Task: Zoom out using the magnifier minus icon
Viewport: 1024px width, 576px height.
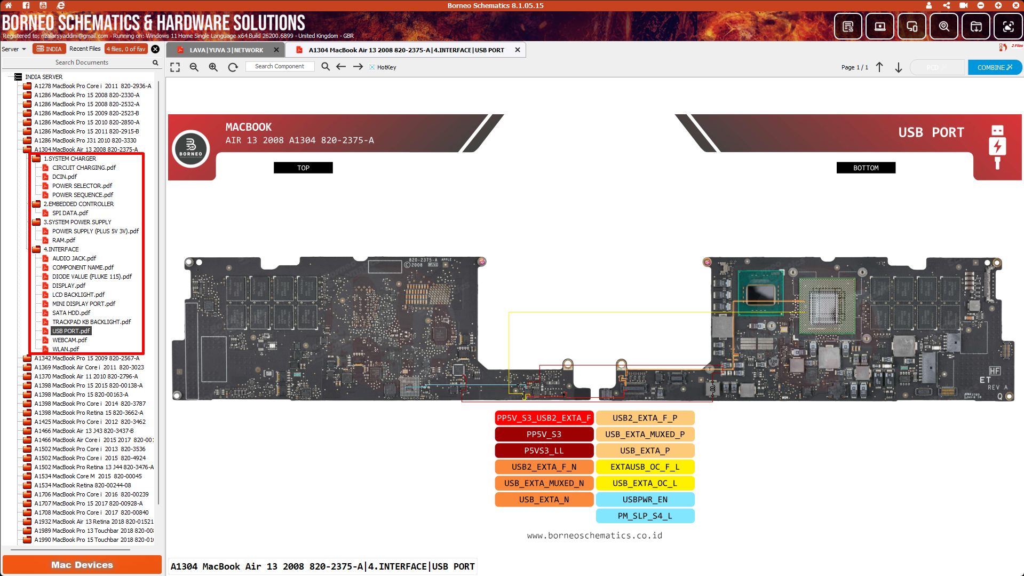Action: [194, 67]
